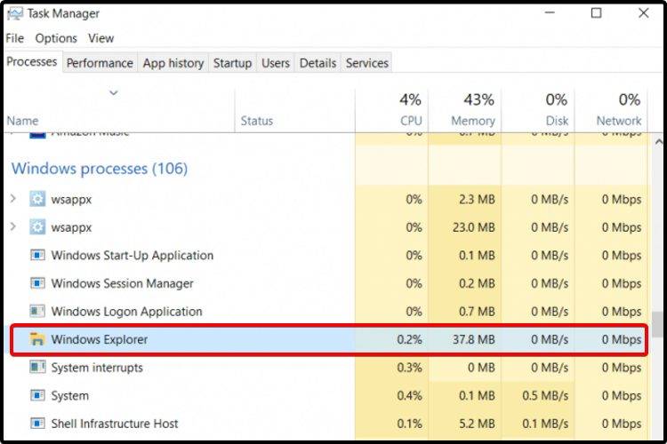Image resolution: width=667 pixels, height=444 pixels.
Task: Click the Windows Explorer folder icon
Action: pyautogui.click(x=37, y=339)
